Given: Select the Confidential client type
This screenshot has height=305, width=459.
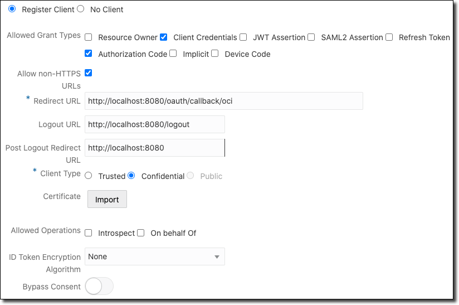Looking at the screenshot, I should [131, 176].
